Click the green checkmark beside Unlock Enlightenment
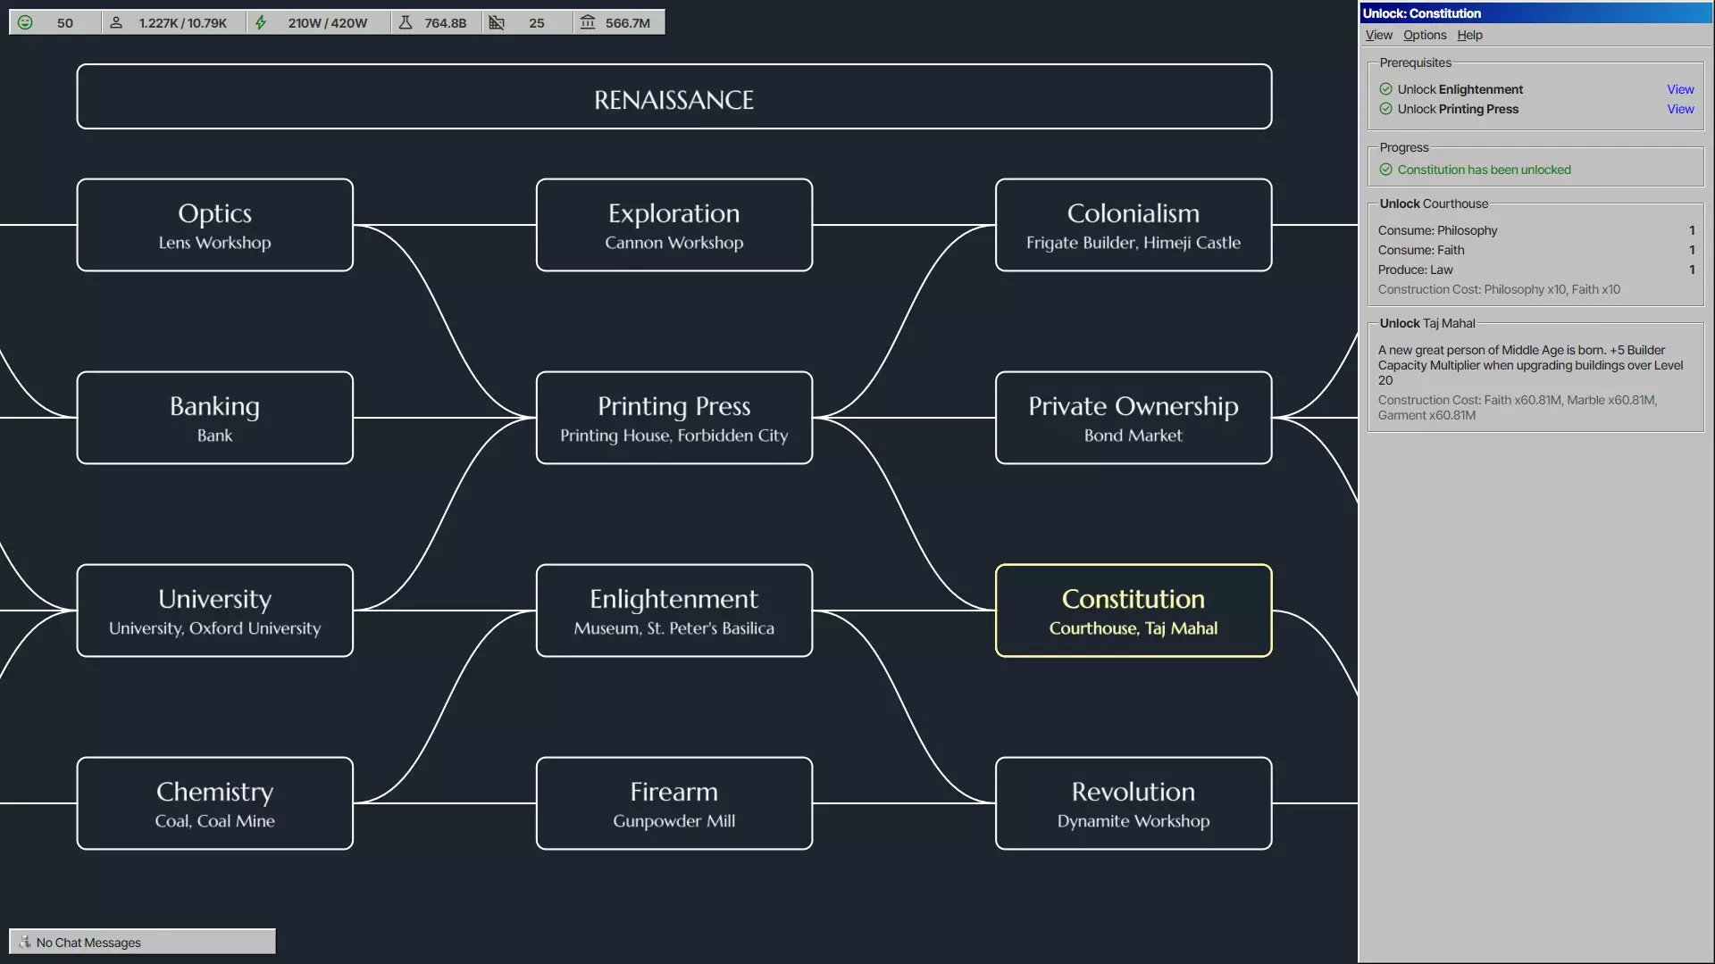 tap(1385, 89)
